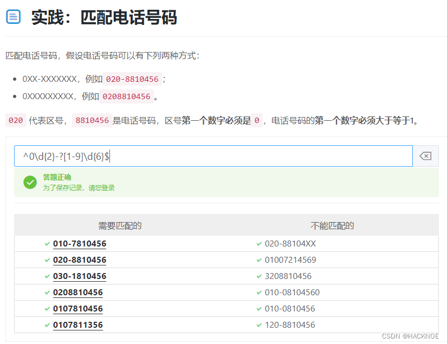Click the '答题正确' result message
This screenshot has width=447, height=344.
tap(57, 177)
